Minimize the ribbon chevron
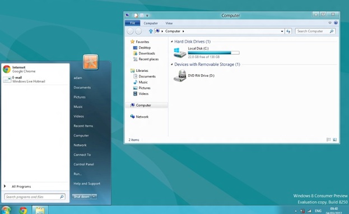349x214 pixels. point(330,23)
